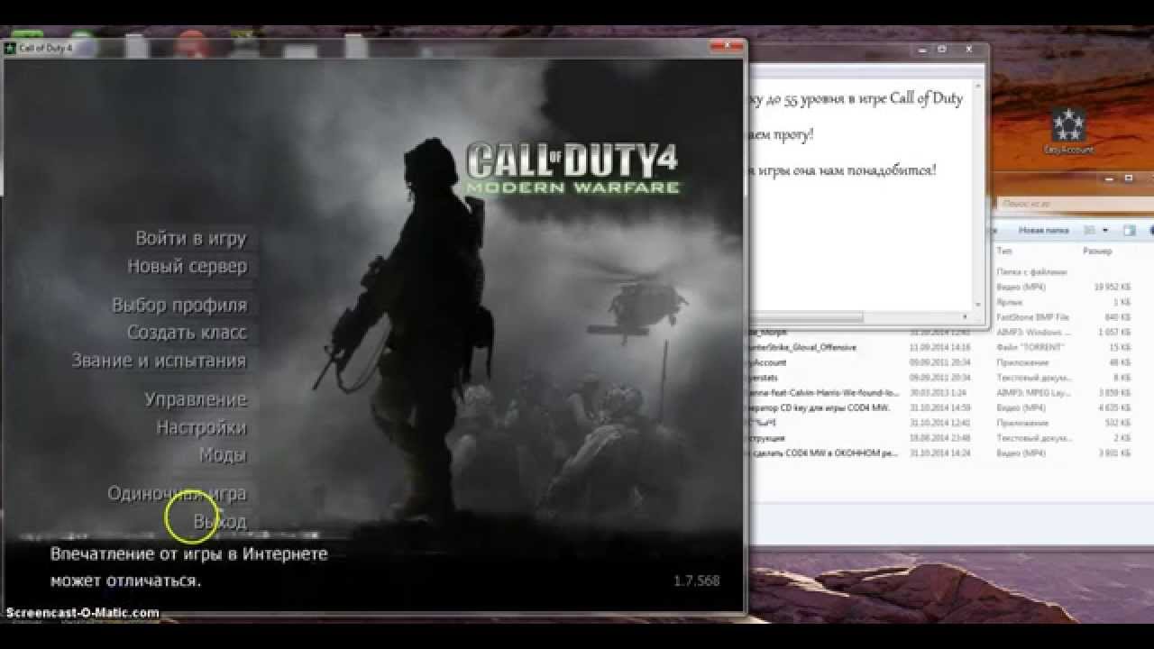
Task: Open Управление controls menu
Action: point(196,398)
